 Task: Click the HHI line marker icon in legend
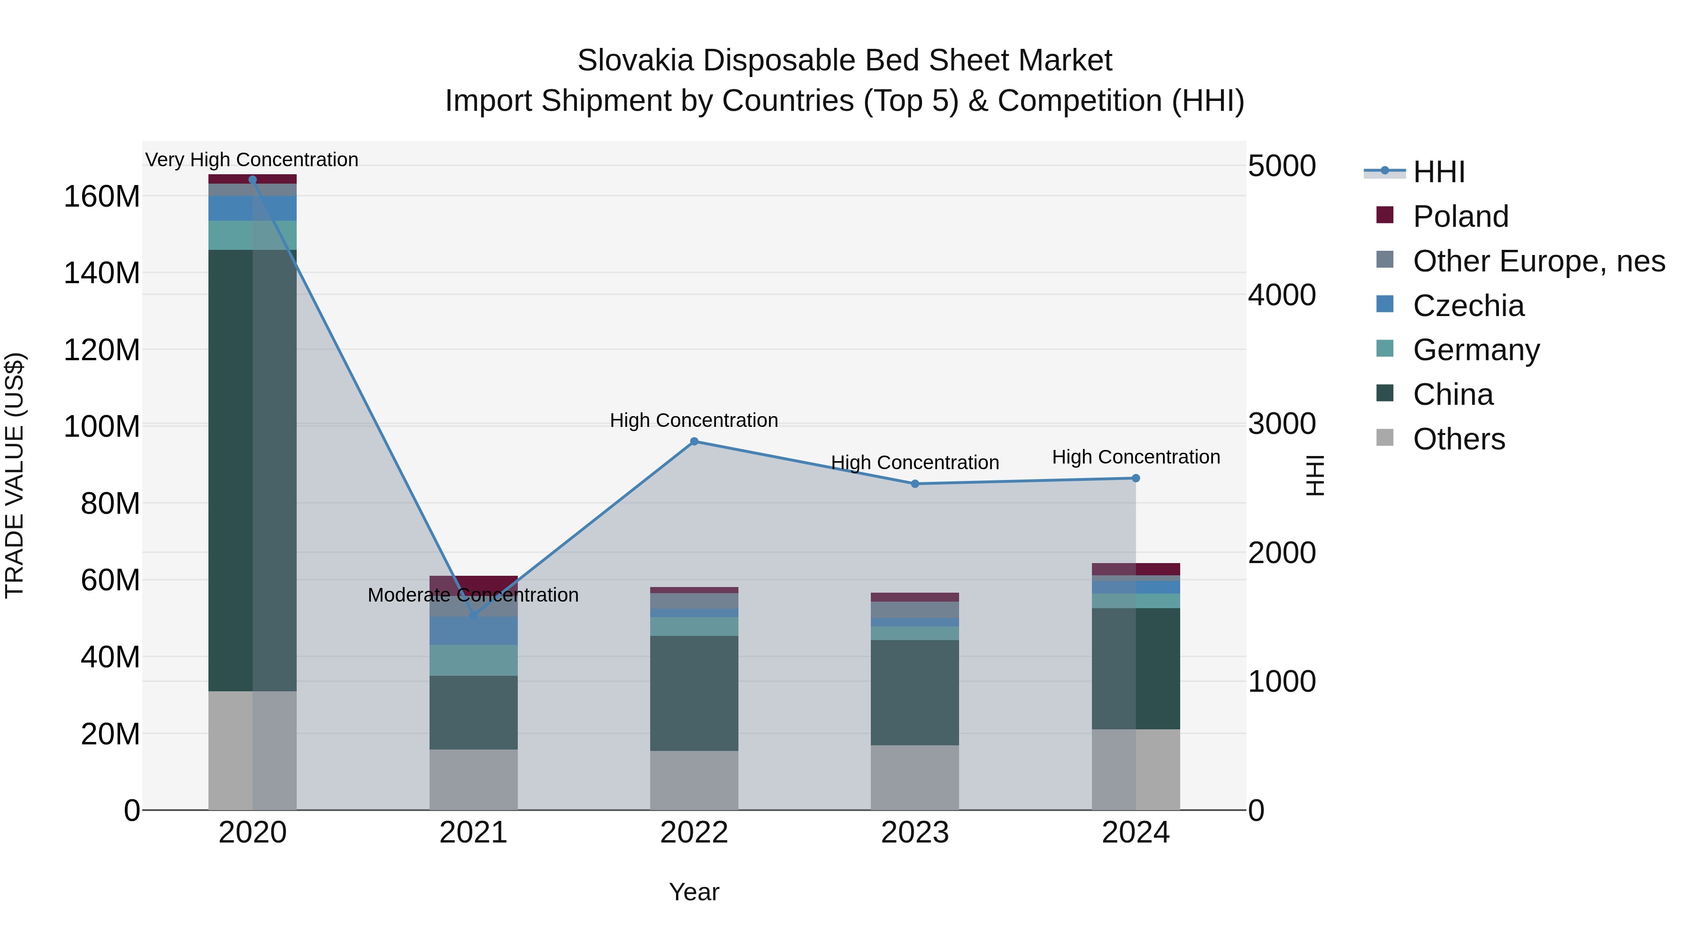tap(1385, 170)
